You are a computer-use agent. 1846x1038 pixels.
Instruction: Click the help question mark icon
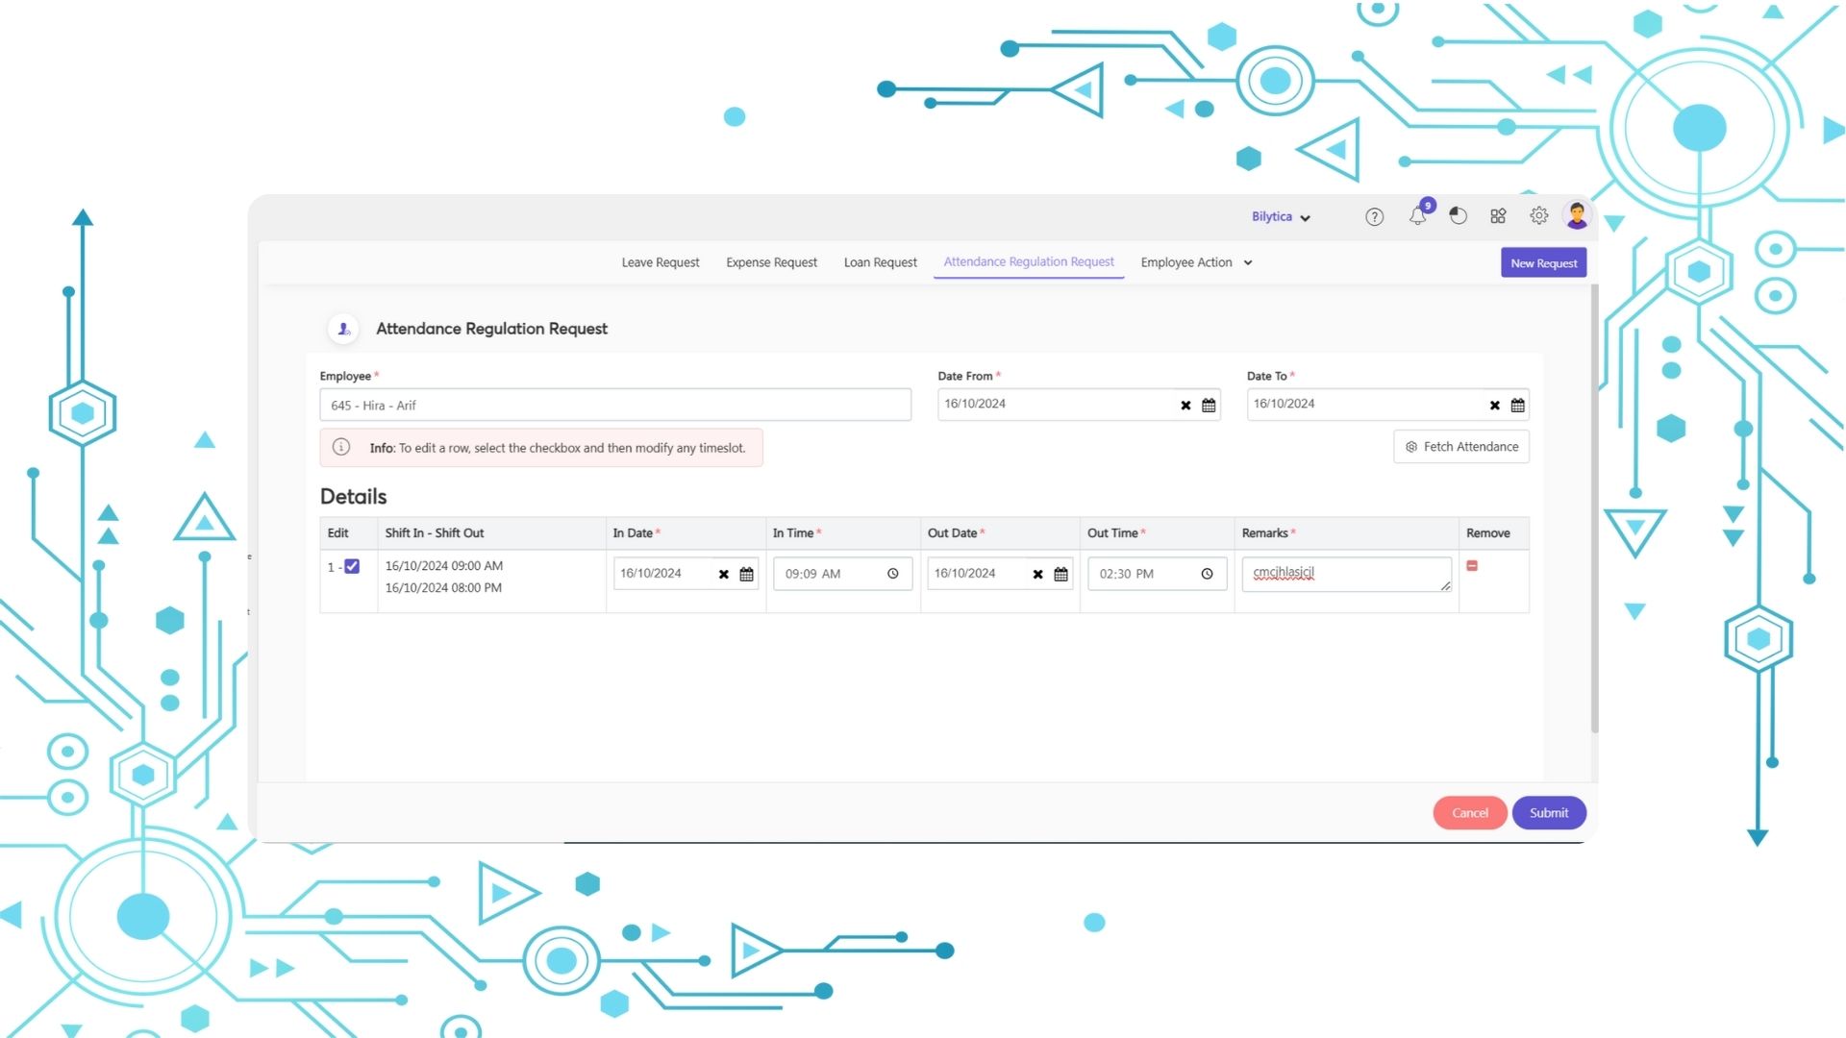coord(1374,215)
